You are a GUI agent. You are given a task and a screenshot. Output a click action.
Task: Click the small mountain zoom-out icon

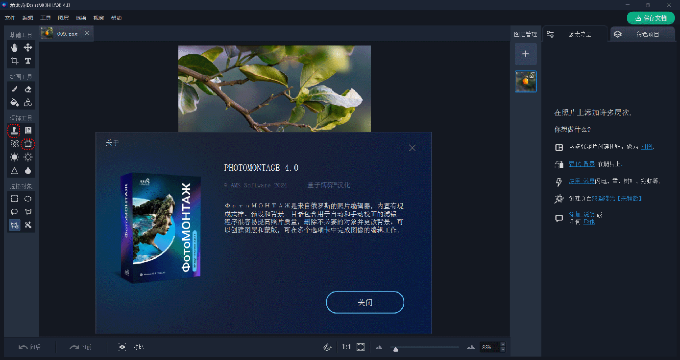379,347
